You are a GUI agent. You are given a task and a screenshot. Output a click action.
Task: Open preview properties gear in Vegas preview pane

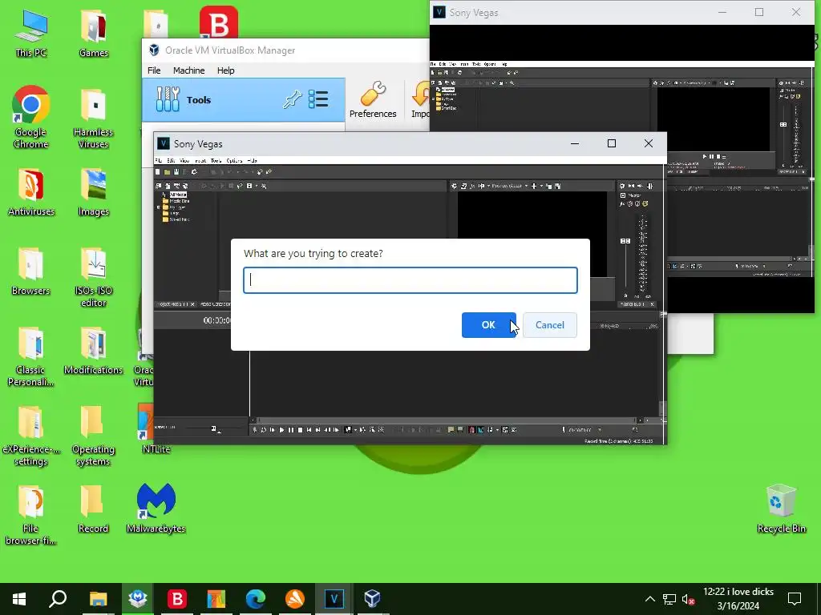pyautogui.click(x=454, y=186)
